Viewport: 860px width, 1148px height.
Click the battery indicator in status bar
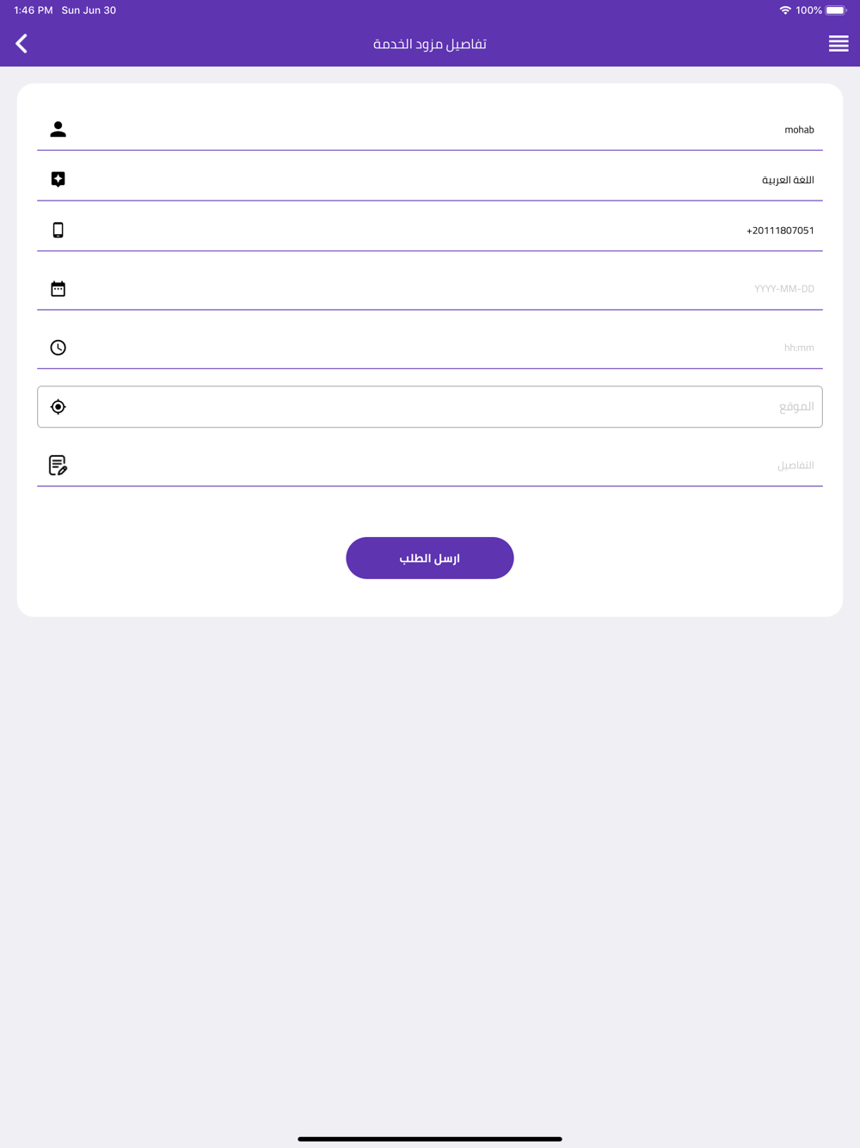tap(836, 10)
